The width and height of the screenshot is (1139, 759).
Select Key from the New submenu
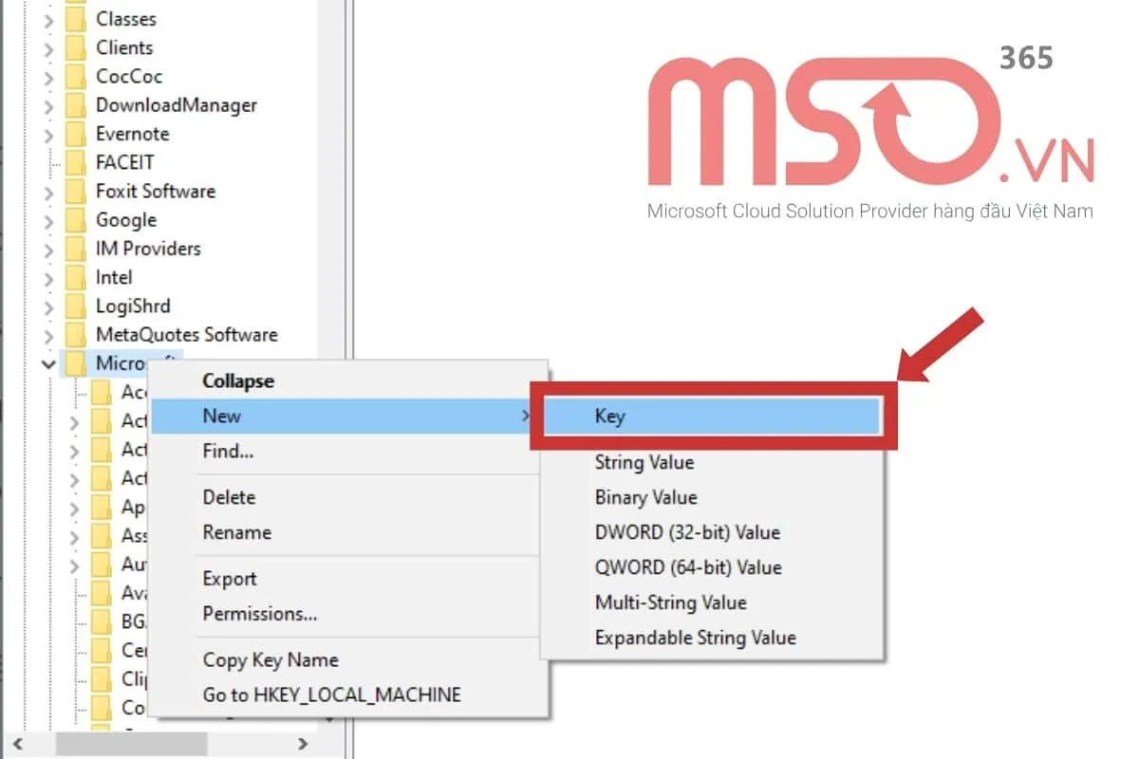[x=610, y=415]
